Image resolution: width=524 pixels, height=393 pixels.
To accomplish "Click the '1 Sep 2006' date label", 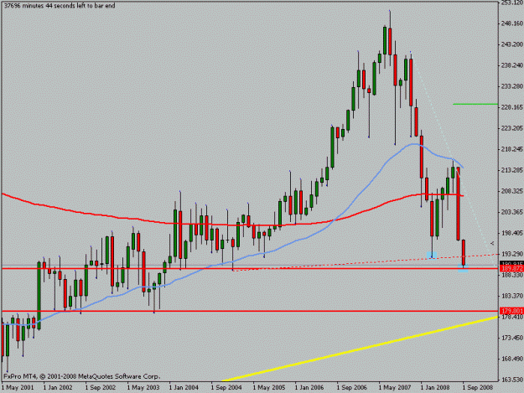I will click(352, 388).
